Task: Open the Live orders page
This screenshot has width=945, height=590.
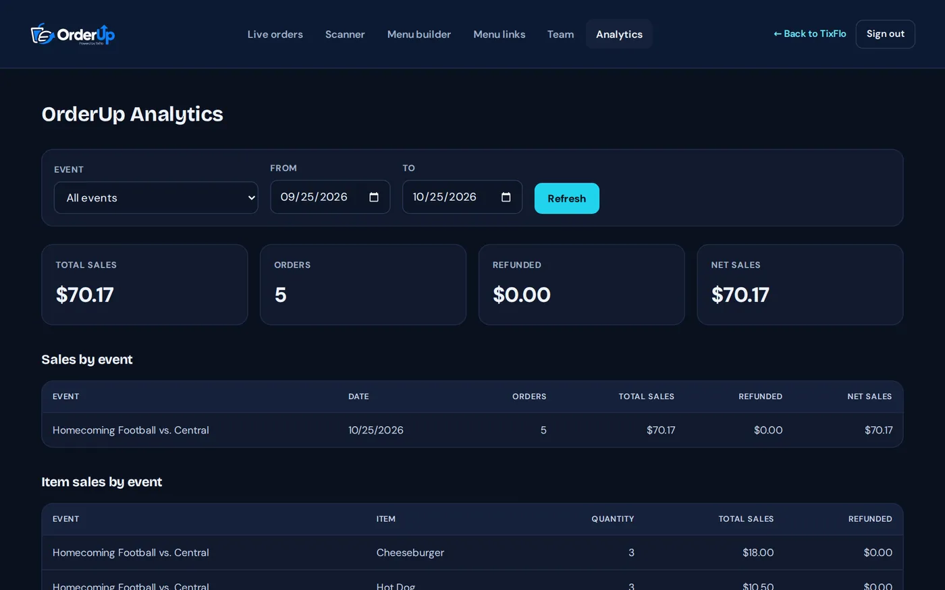Action: (275, 34)
